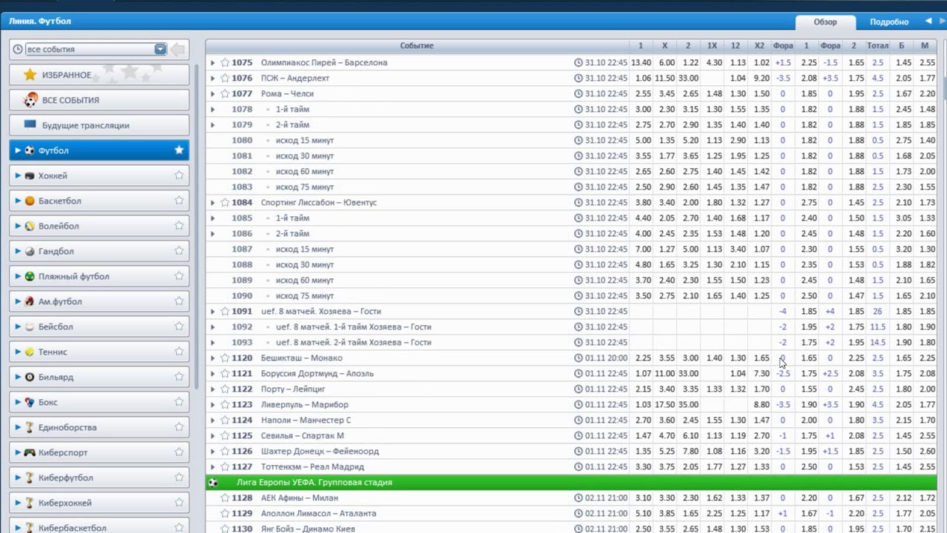Expand row 1121 Боруссия Дортмунд – Апоэль

[213, 373]
